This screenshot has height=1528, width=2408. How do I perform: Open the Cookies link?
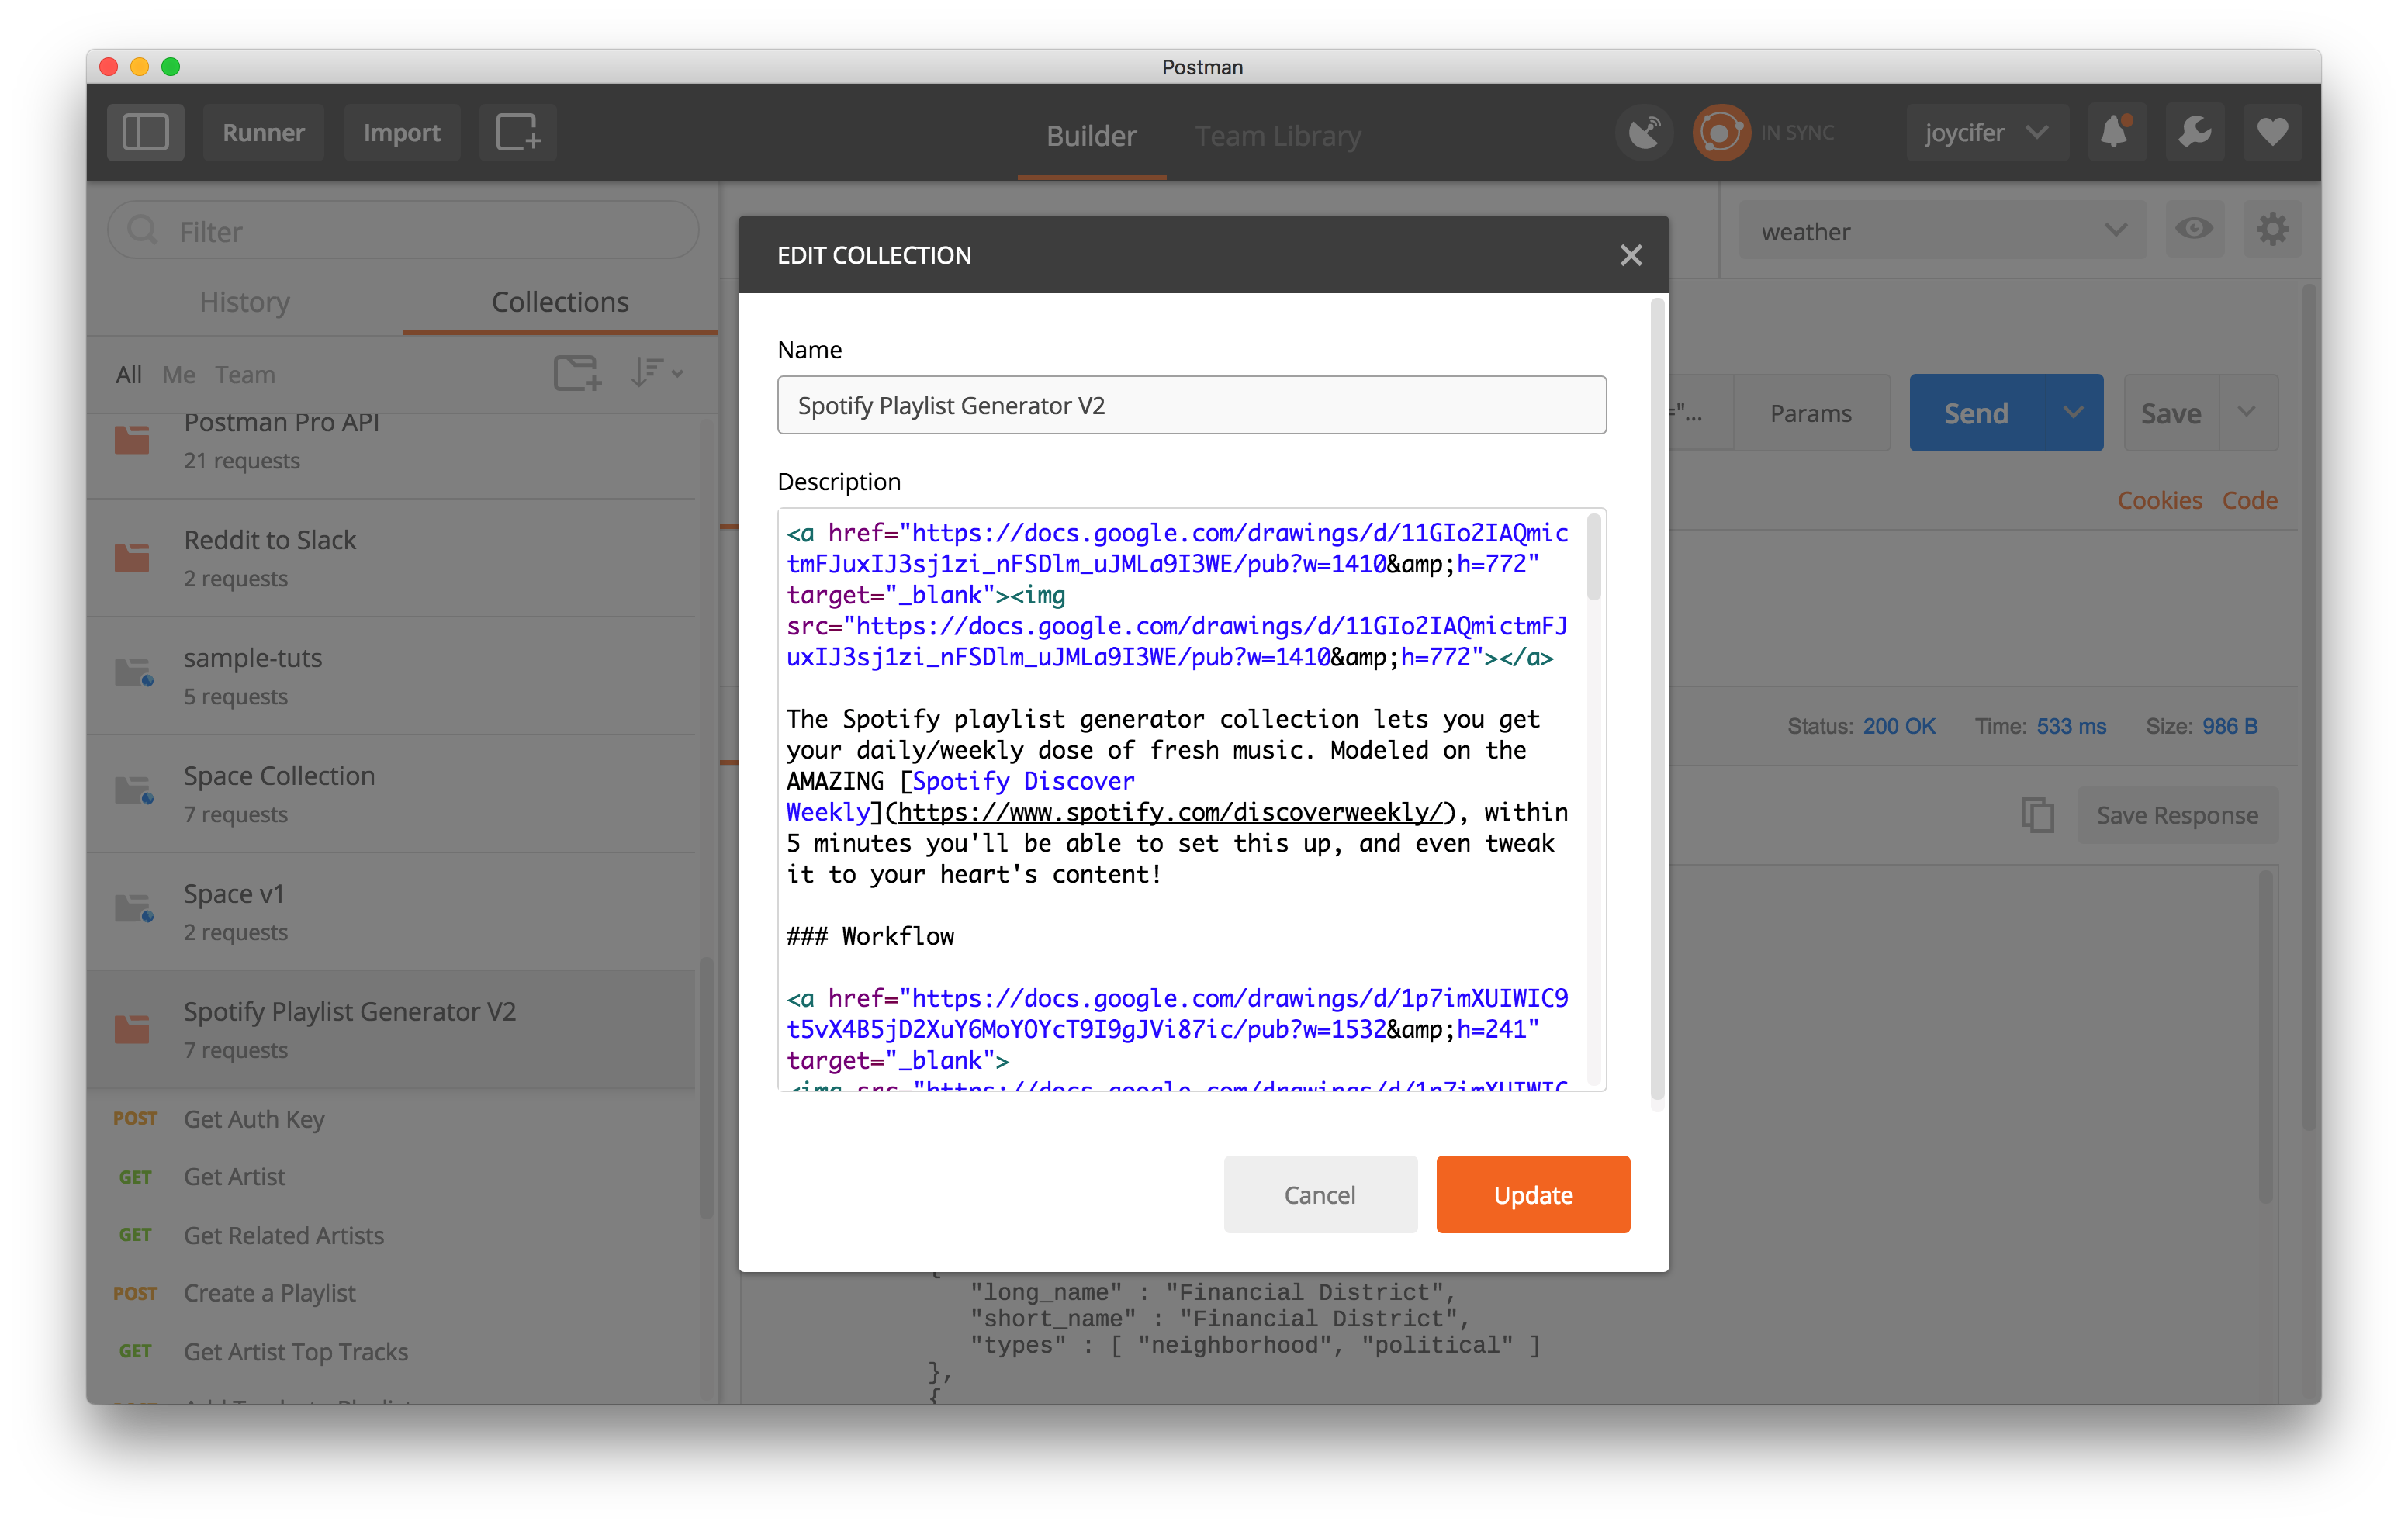2160,500
